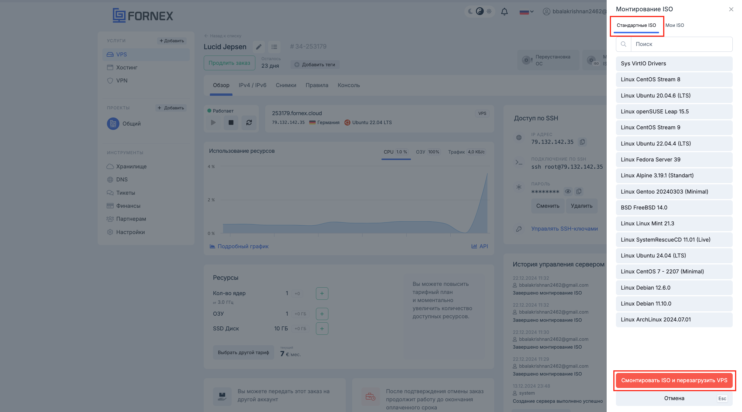Select Linux Alpine 3.19.1 (Standart)

click(674, 175)
